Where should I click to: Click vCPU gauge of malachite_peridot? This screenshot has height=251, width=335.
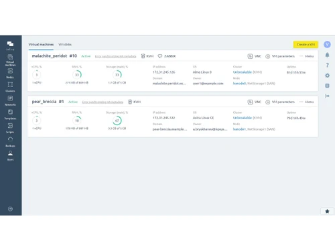point(37,75)
